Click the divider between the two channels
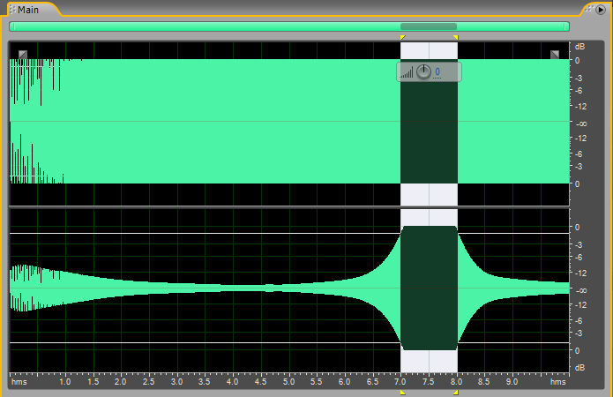This screenshot has height=397, width=613. 288,206
